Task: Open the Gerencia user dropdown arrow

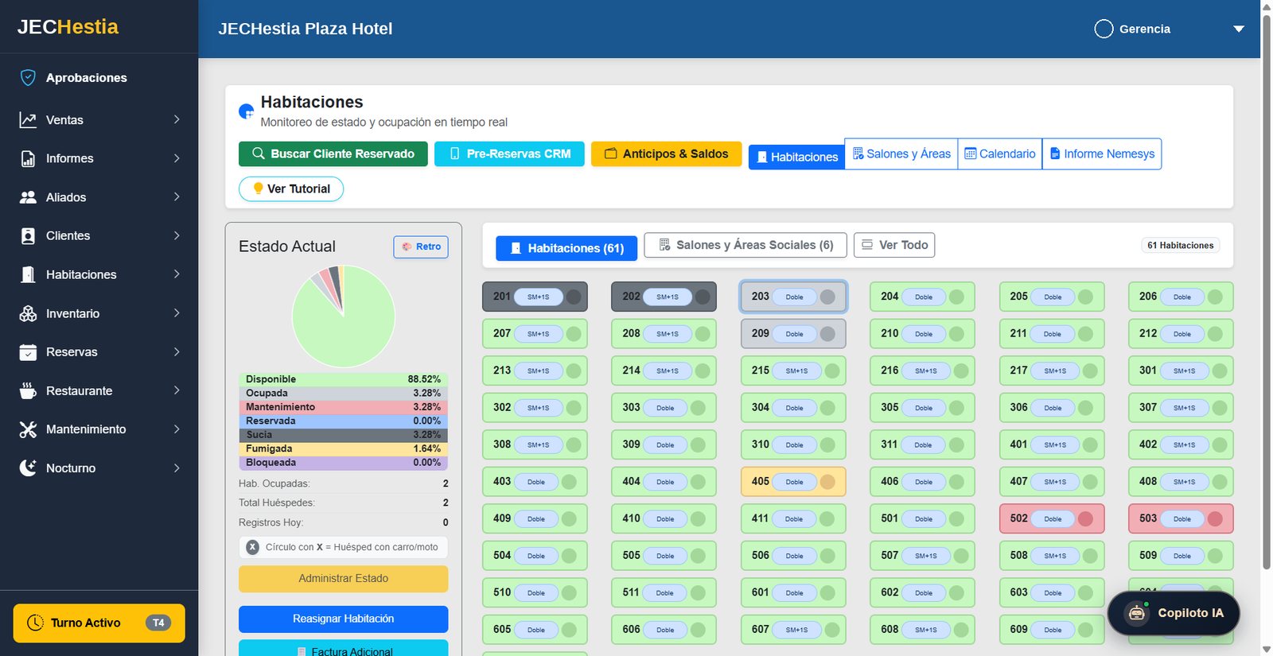Action: [x=1239, y=29]
